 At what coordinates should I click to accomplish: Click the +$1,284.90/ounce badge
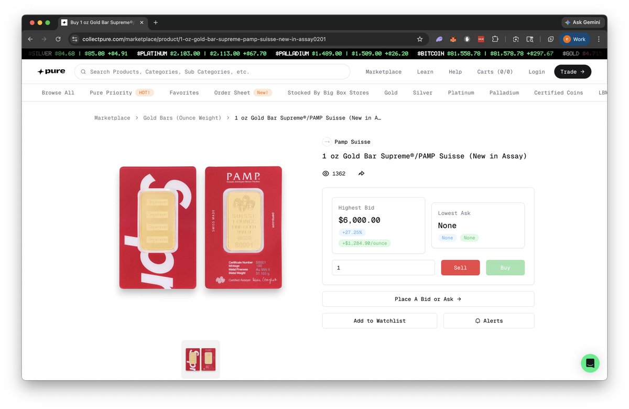[x=364, y=243]
